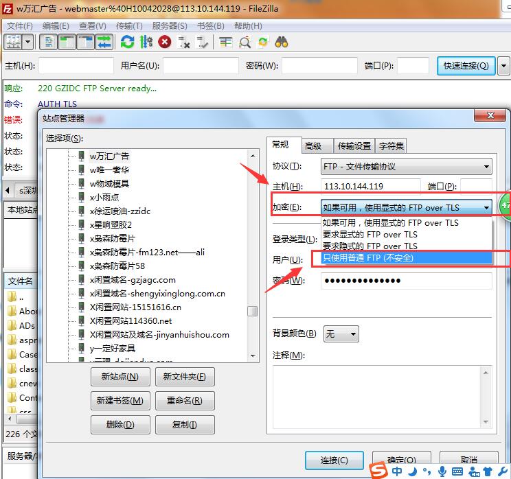This screenshot has width=511, height=479.
Task: Open the Site Manager toolbar icon
Action: tap(14, 43)
